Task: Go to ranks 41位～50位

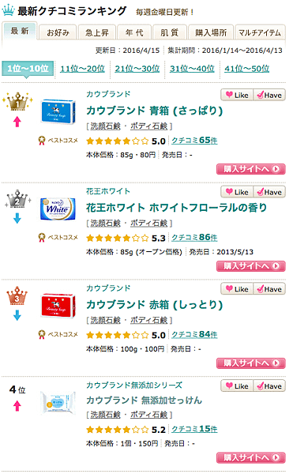Action: 246,69
